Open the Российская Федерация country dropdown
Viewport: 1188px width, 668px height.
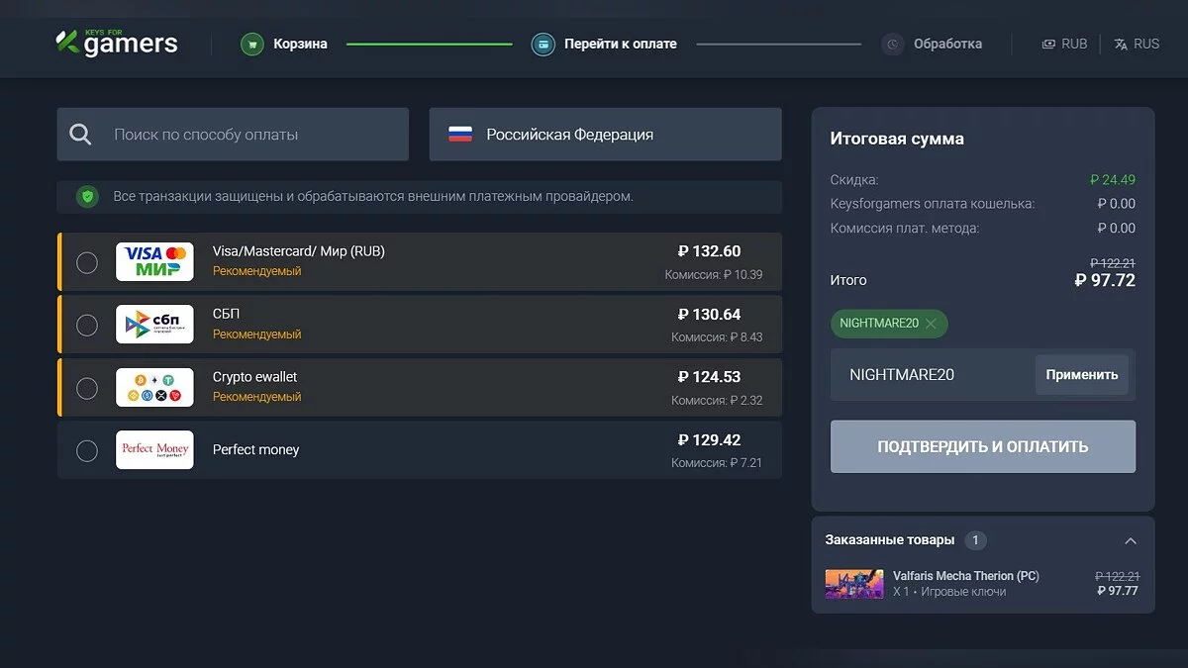[x=605, y=135]
